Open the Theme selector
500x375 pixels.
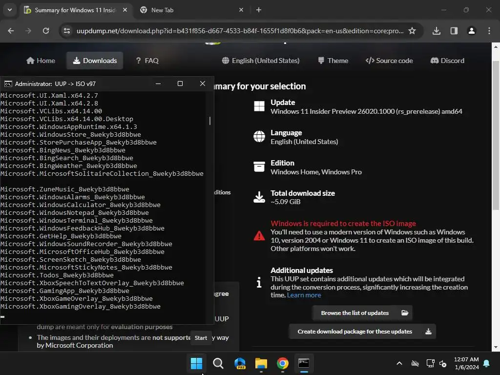tap(333, 61)
